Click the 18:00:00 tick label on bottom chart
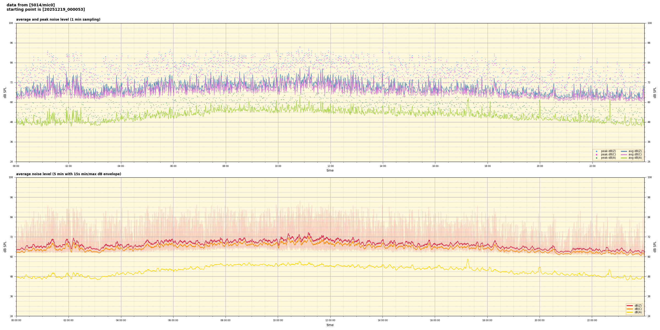The height and width of the screenshot is (330, 660). [x=487, y=320]
